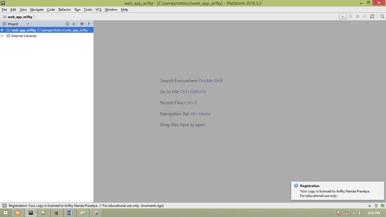Click the tool window quick-access icon in status bar
This screenshot has height=217, width=386.
(4, 206)
